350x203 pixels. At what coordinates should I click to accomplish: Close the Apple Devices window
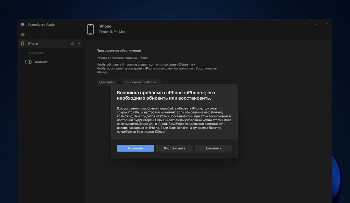coord(326,23)
